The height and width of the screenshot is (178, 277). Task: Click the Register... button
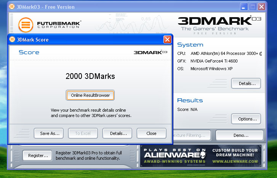37,155
